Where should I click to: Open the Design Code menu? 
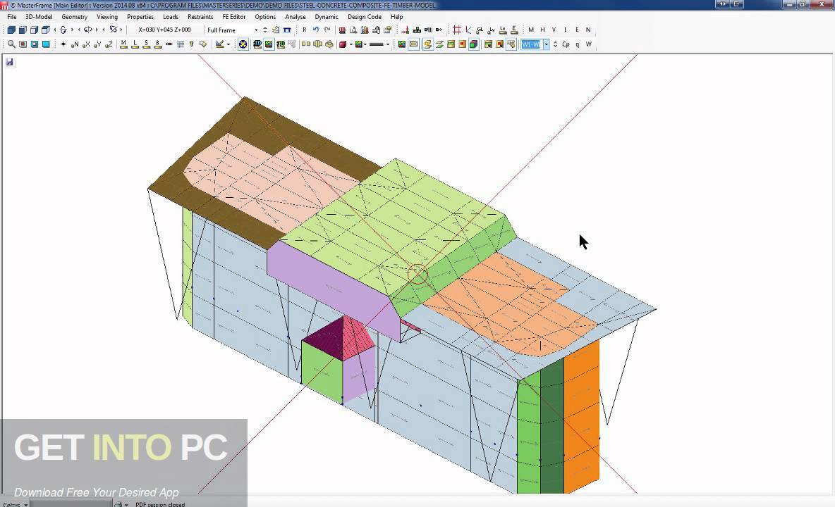[364, 17]
